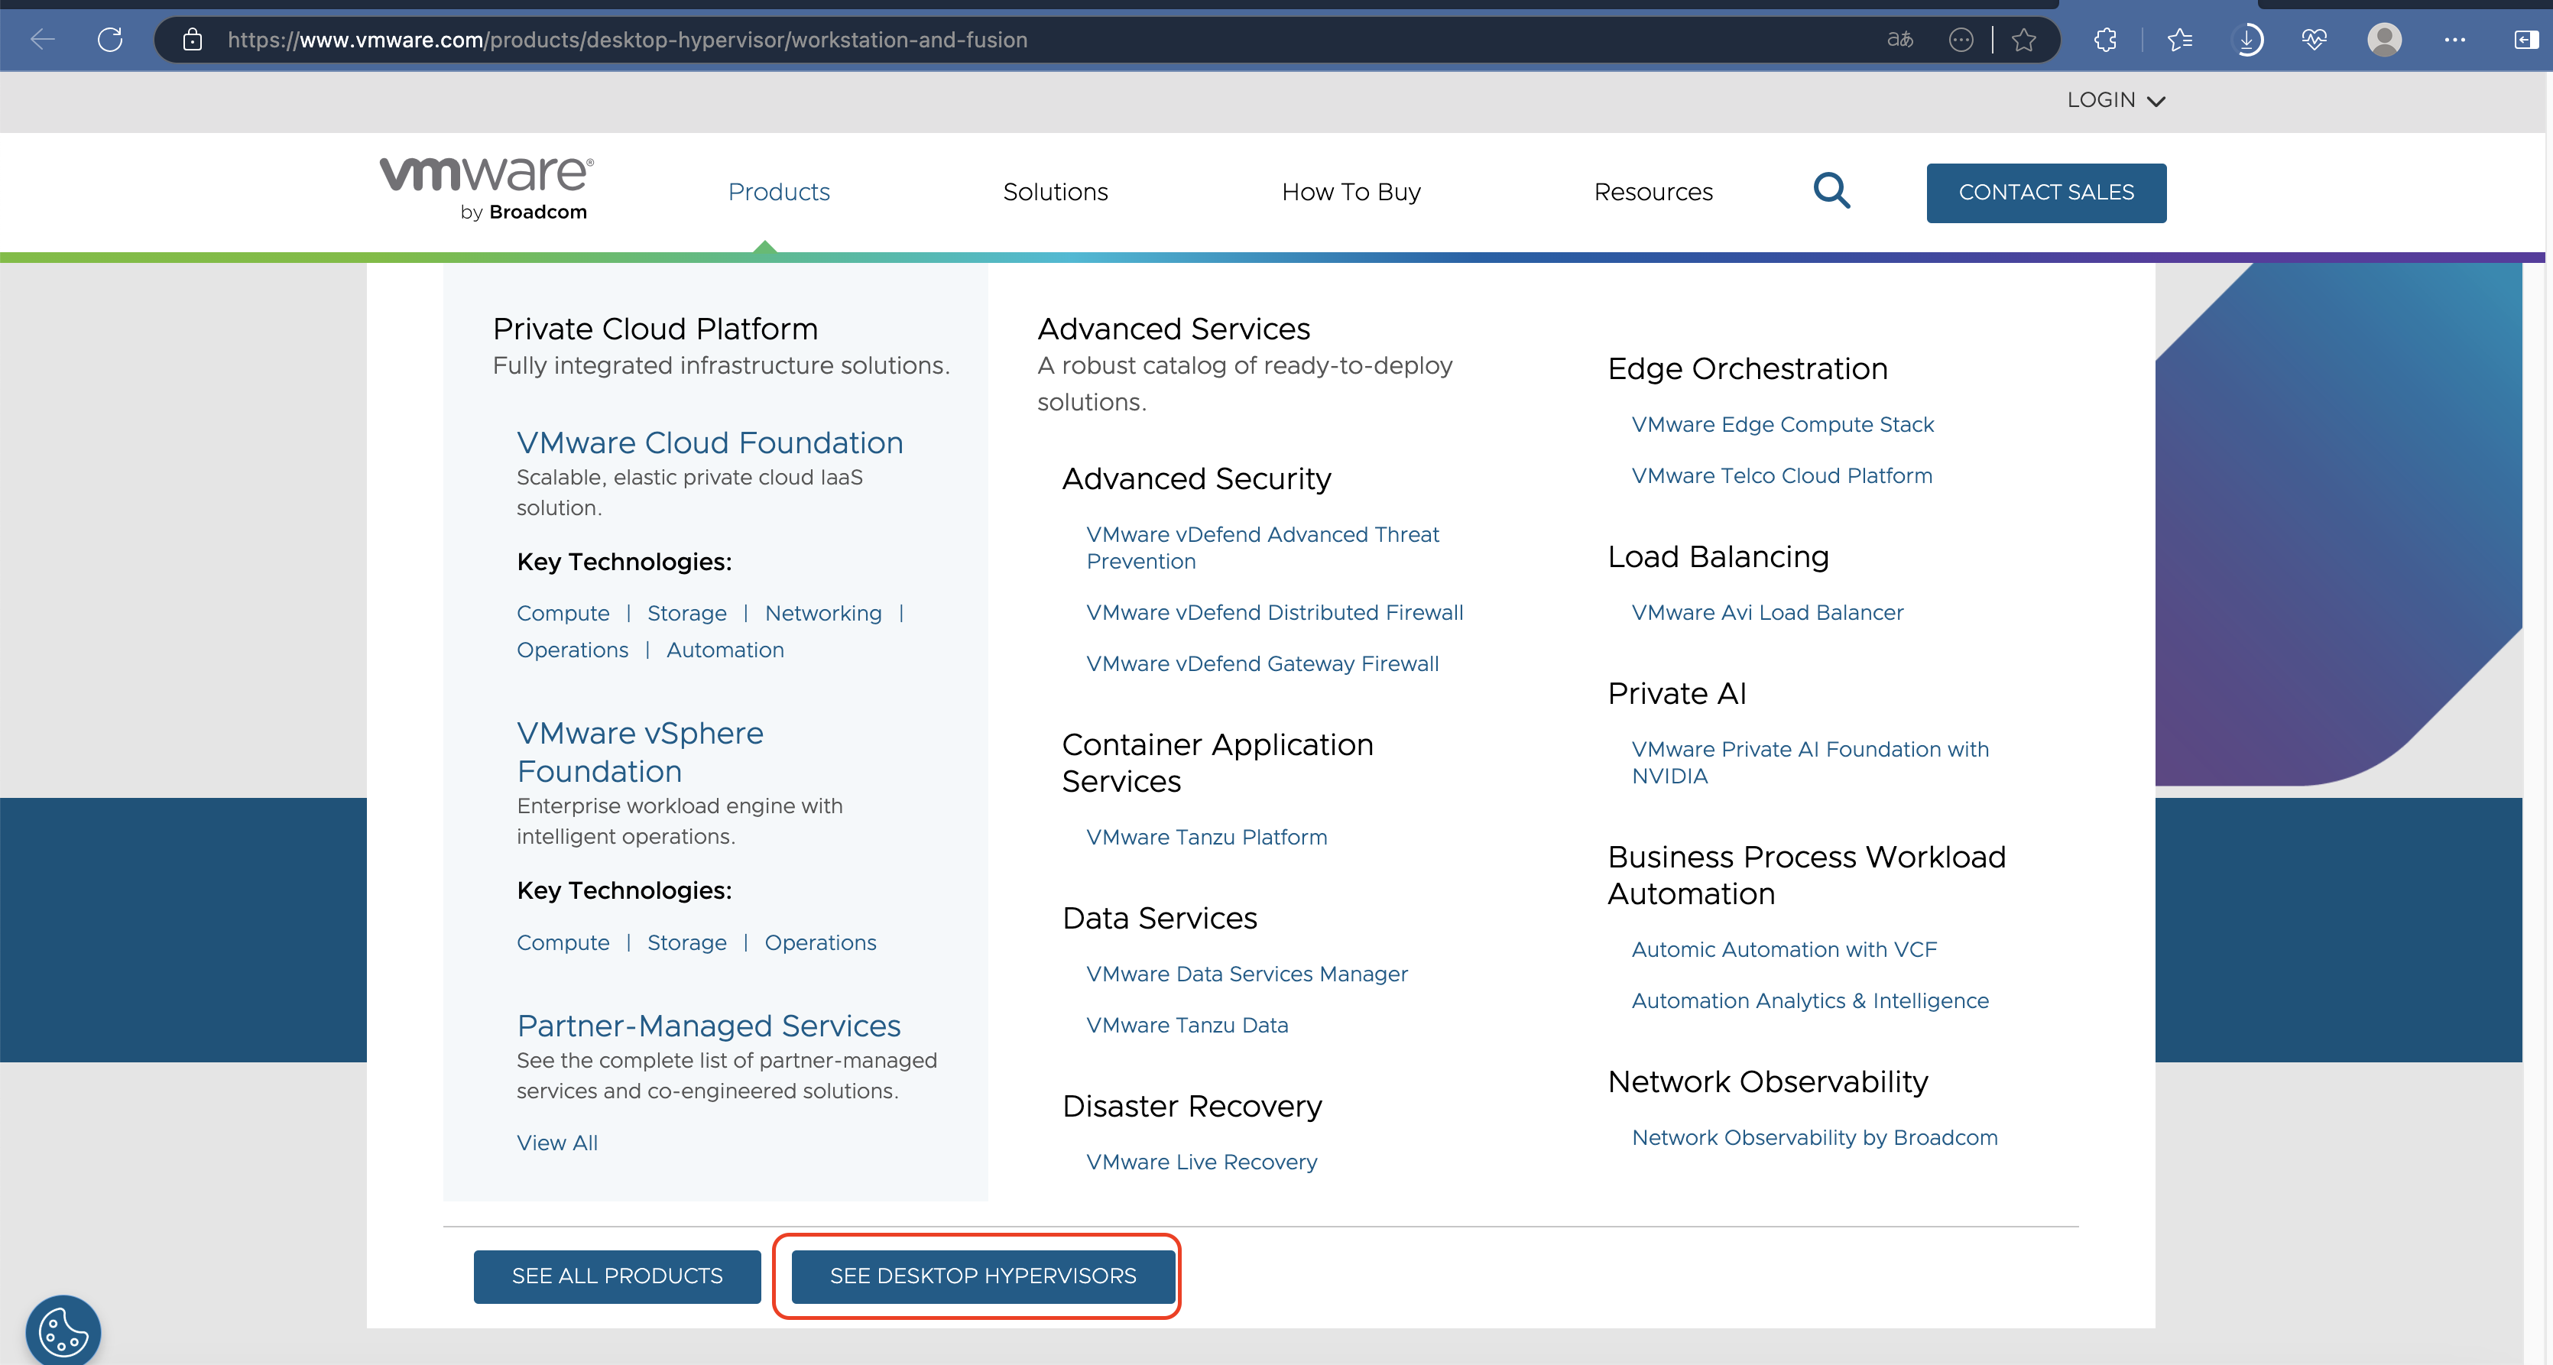Open the Solutions menu
2553x1365 pixels.
[1056, 191]
